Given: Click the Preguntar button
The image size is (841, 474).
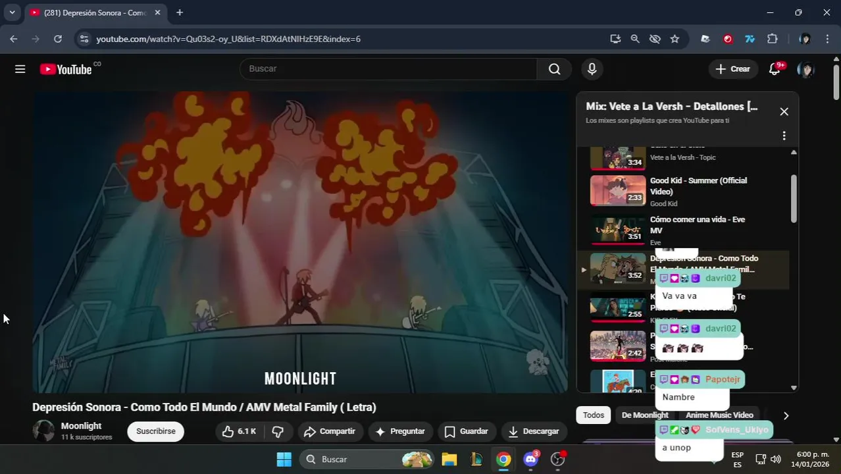Looking at the screenshot, I should pyautogui.click(x=400, y=431).
